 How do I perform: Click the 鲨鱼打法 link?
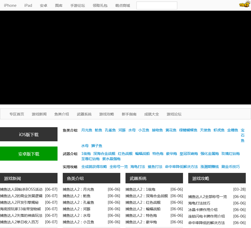pyautogui.click(x=155, y=167)
